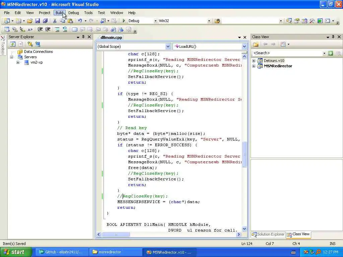Open the Toolbox side tab
The image size is (343, 257).
pos(3,46)
